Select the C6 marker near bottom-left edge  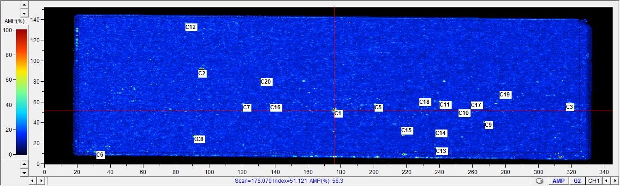point(100,155)
